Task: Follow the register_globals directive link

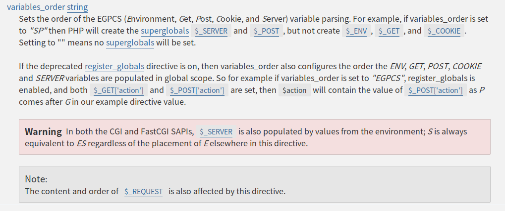Action: click(x=114, y=66)
